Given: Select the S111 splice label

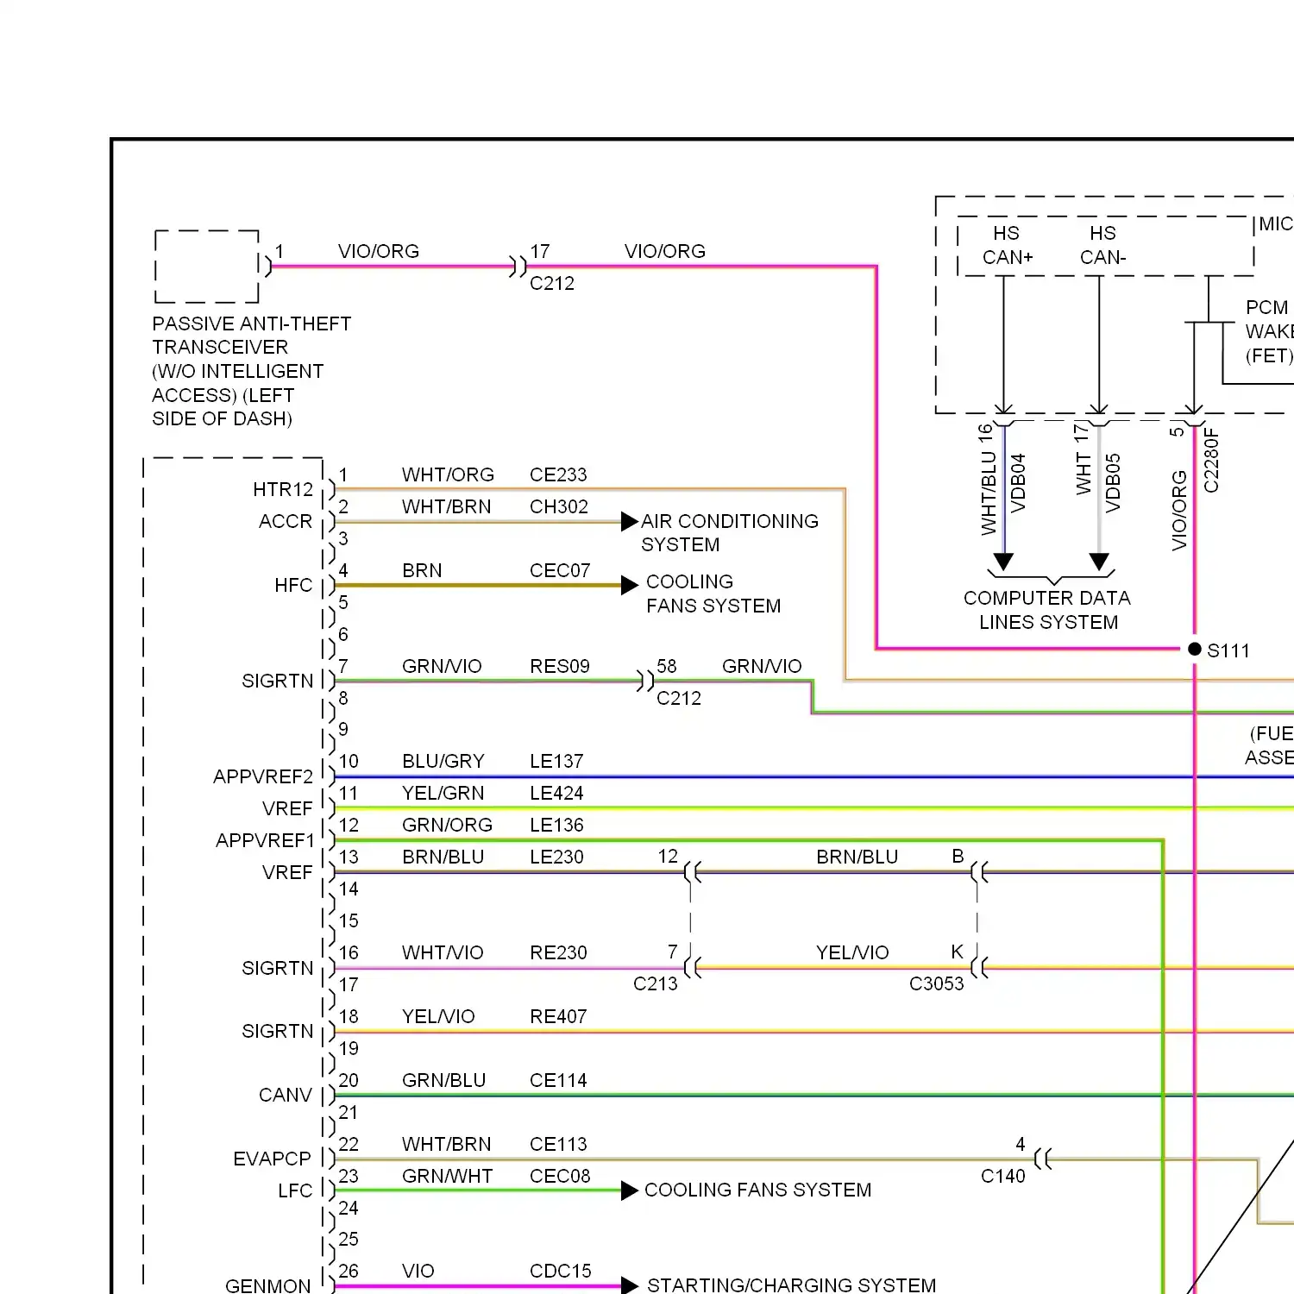Looking at the screenshot, I should point(1228,650).
